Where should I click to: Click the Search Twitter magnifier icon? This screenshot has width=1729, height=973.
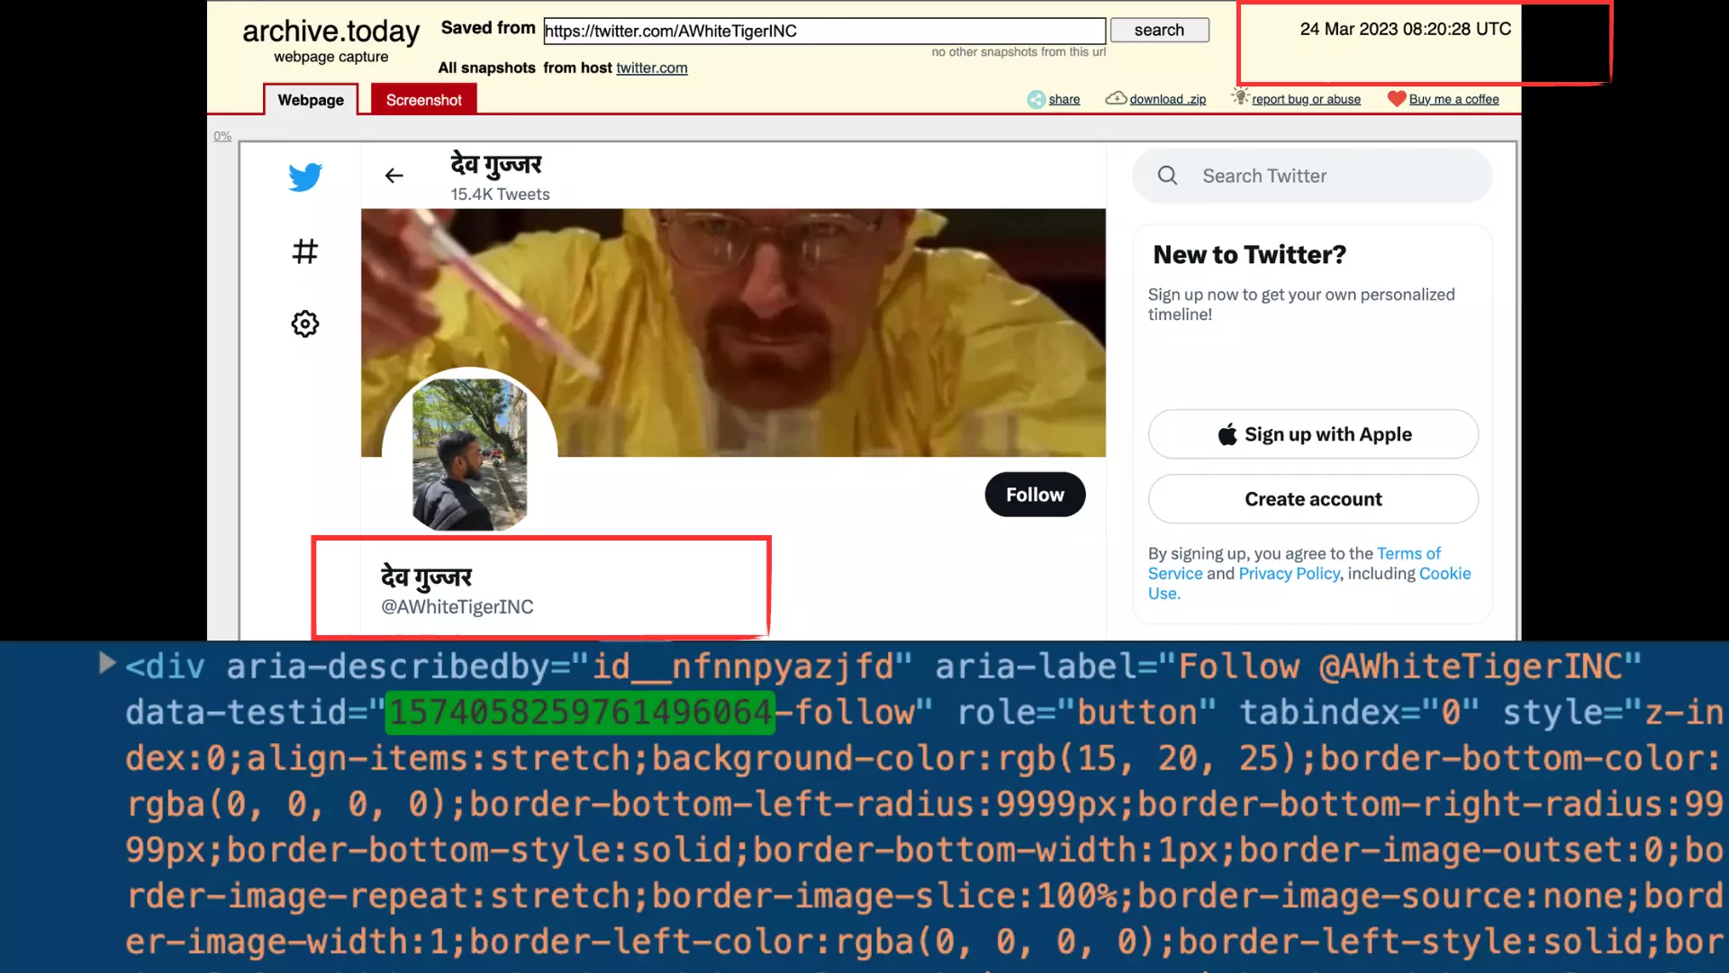click(x=1167, y=176)
